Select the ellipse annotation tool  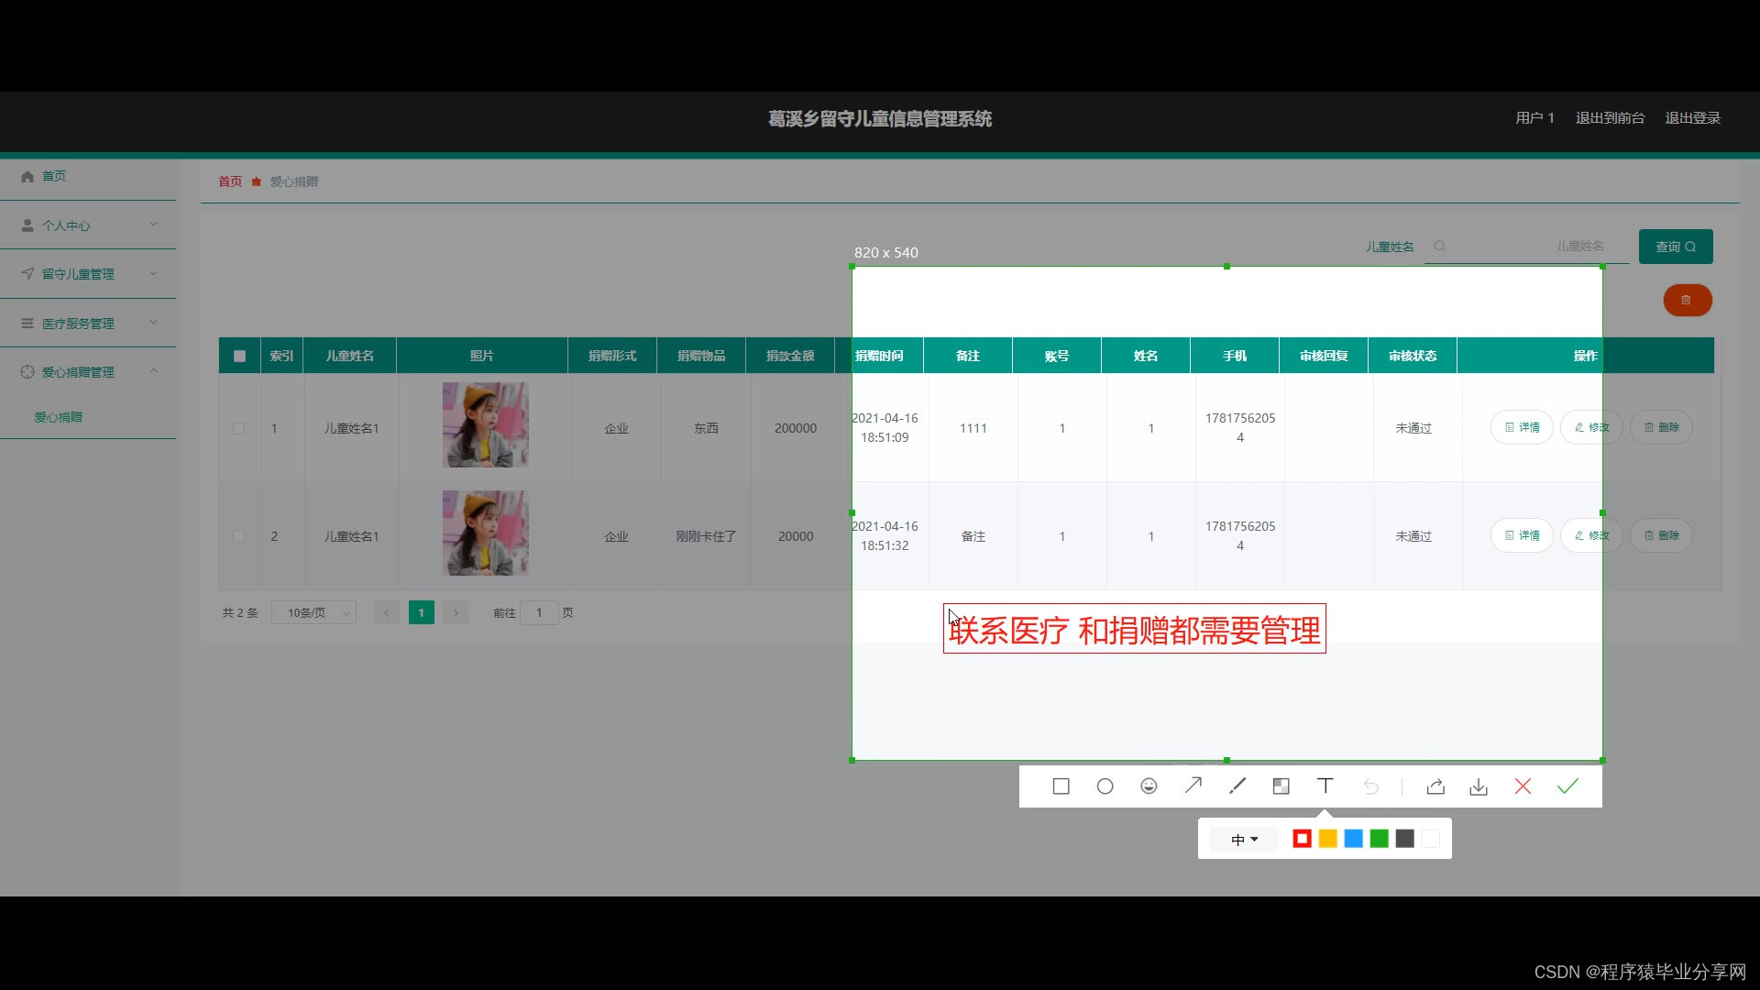1105,786
